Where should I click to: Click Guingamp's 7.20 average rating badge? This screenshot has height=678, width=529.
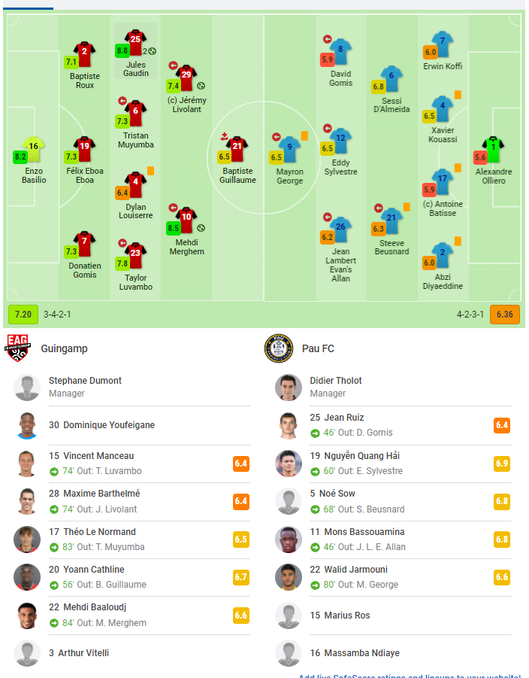coord(23,315)
